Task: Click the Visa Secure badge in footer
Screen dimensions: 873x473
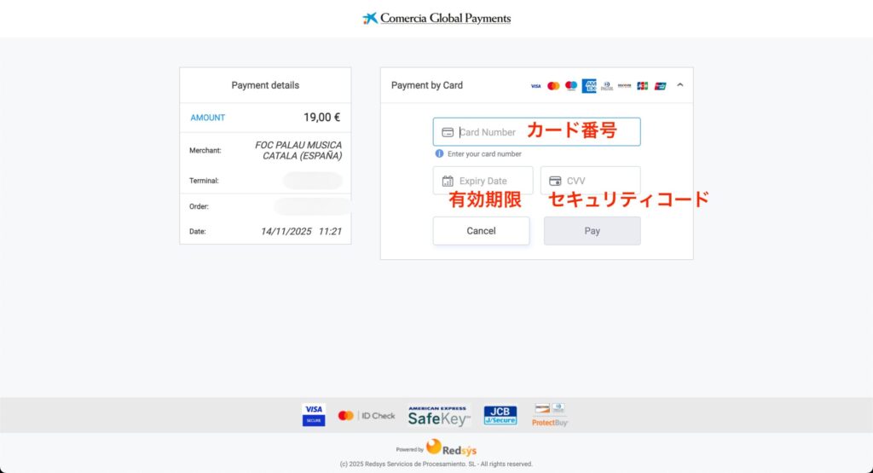Action: click(x=314, y=415)
